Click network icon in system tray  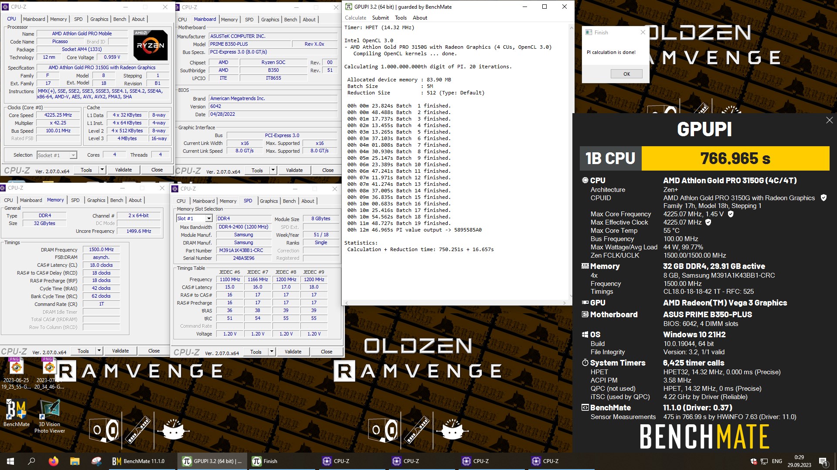[764, 461]
